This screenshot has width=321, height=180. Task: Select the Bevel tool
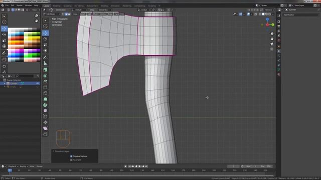coord(45,81)
